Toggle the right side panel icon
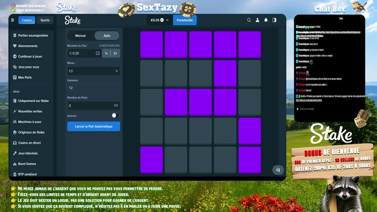This screenshot has height=212, width=377. point(274,20)
